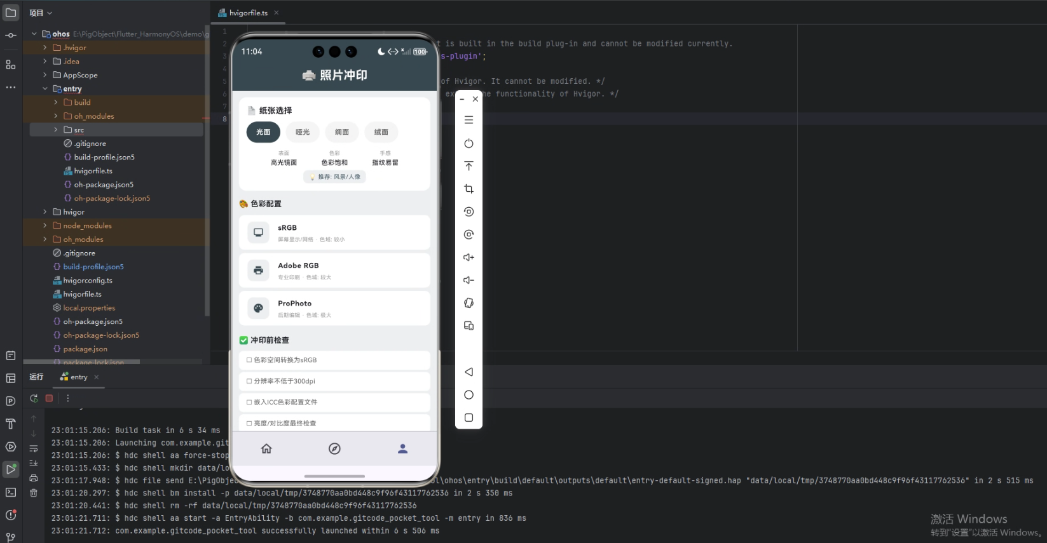Open the Commit tool window icon
Image resolution: width=1047 pixels, height=543 pixels.
11,36
